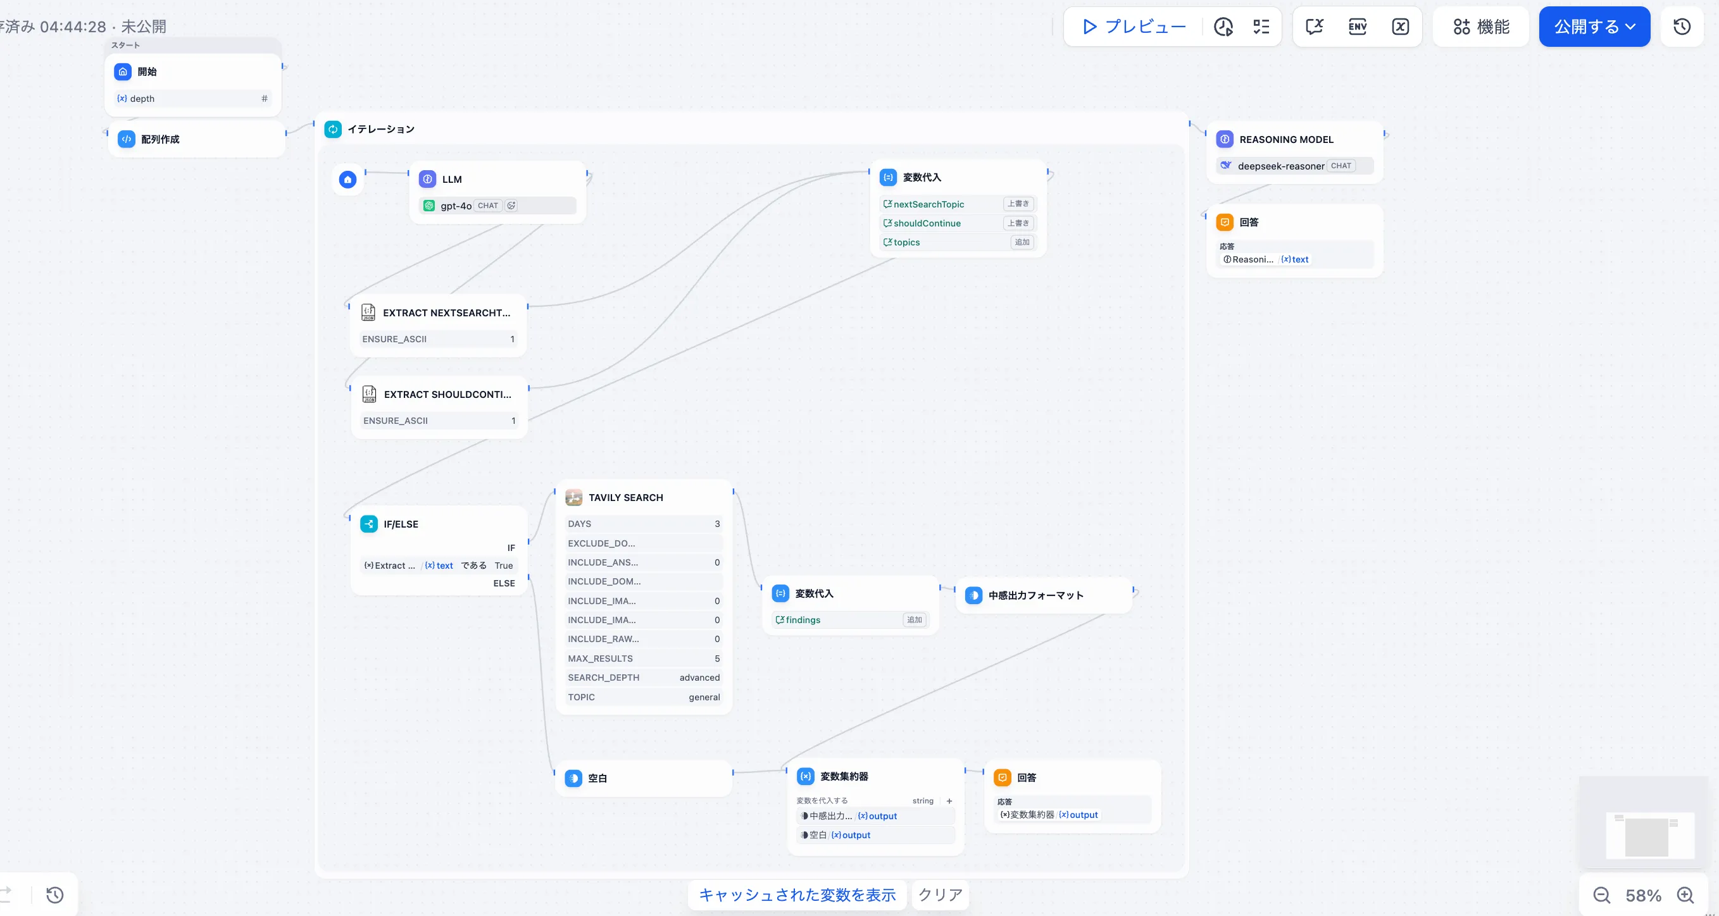Click the TAVILY SEARCH node title
Image resolution: width=1719 pixels, height=916 pixels.
[626, 498]
